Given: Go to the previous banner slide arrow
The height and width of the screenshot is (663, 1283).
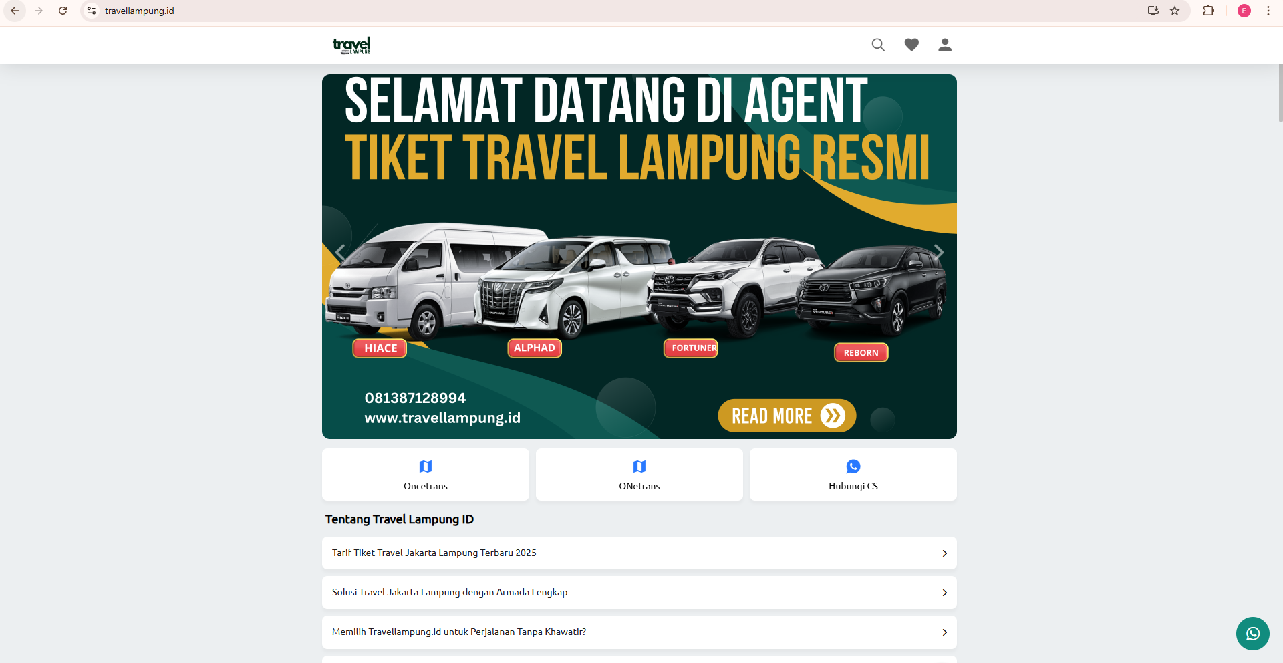Looking at the screenshot, I should [x=340, y=253].
